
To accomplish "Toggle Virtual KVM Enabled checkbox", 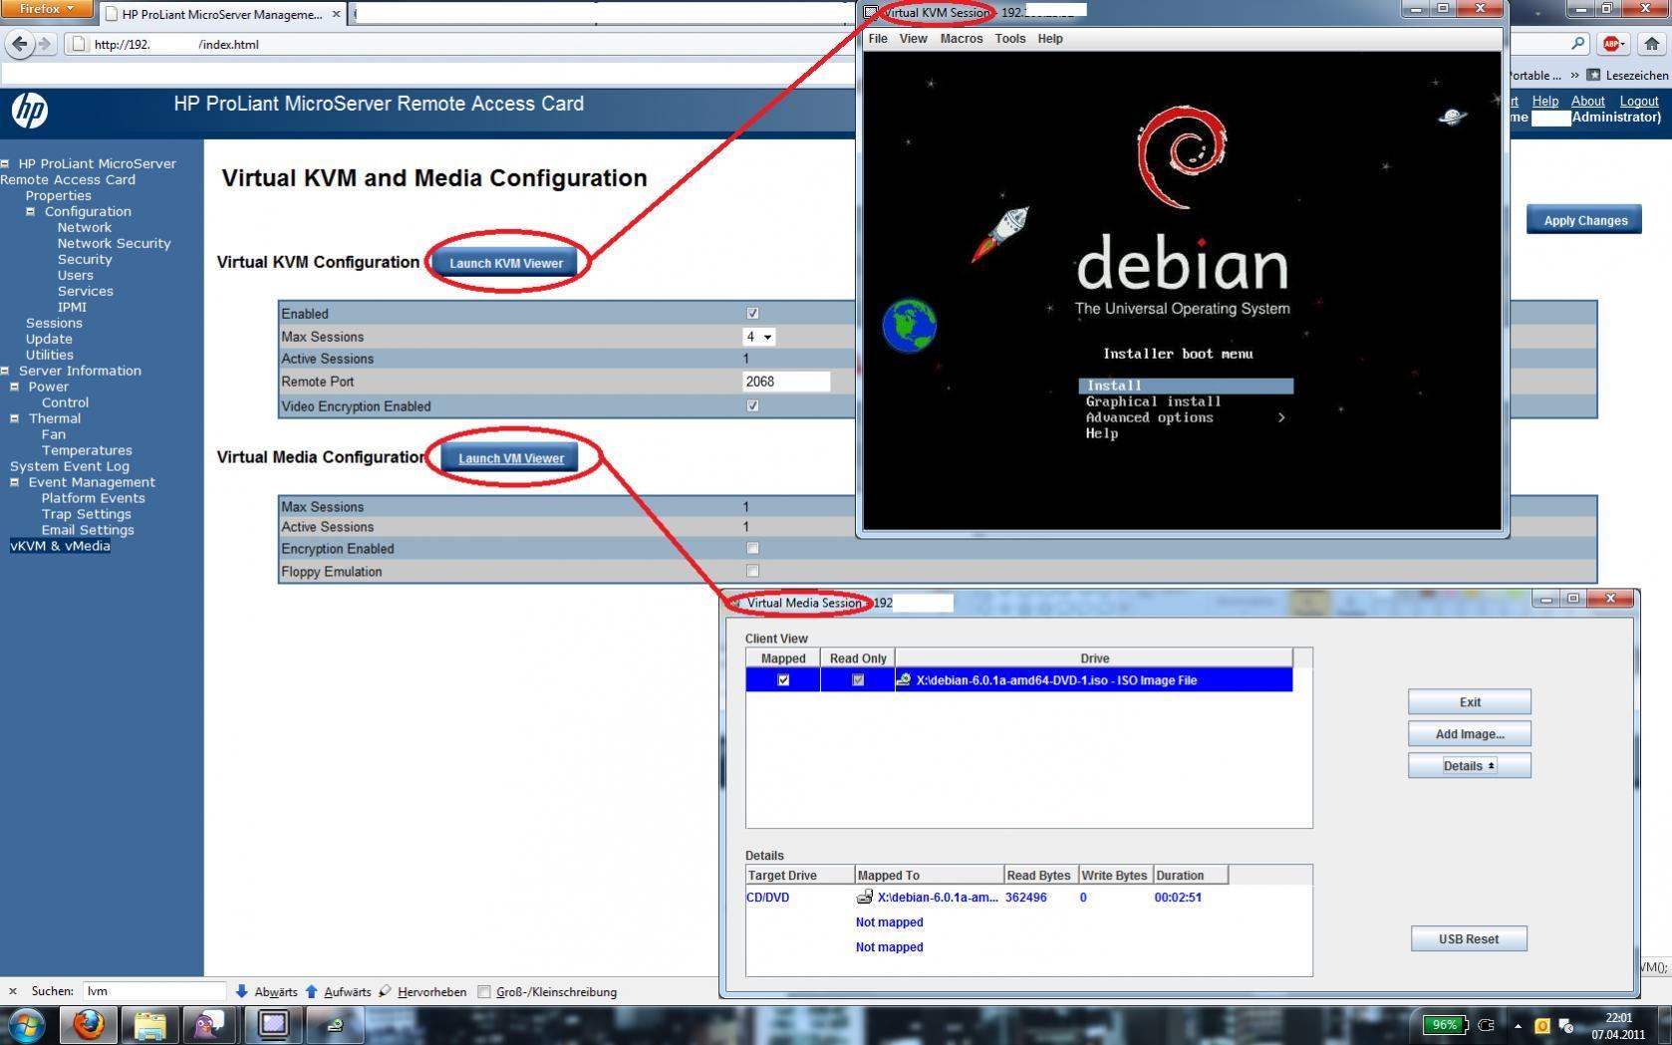I will [x=752, y=313].
